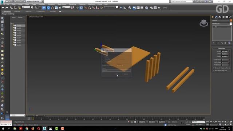Open the Selection Filter dropdown

(26, 7)
